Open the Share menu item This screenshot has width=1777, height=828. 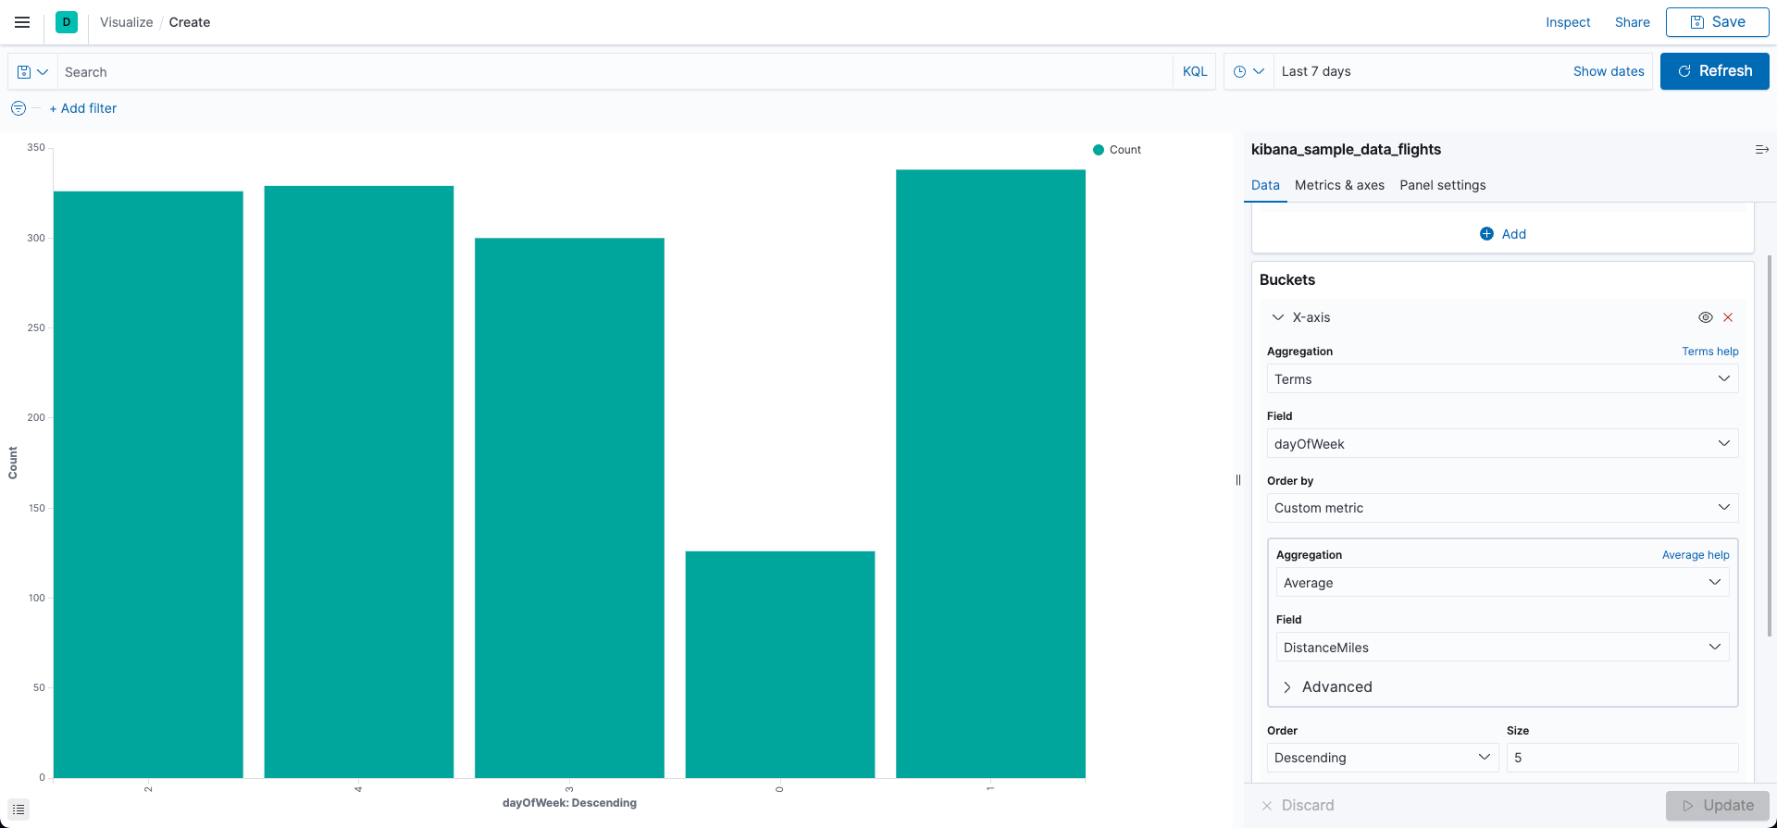[x=1633, y=22]
